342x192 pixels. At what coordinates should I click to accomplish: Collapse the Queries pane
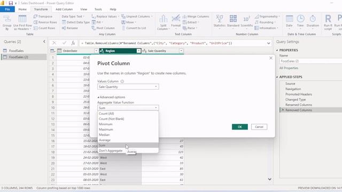[x=44, y=42]
